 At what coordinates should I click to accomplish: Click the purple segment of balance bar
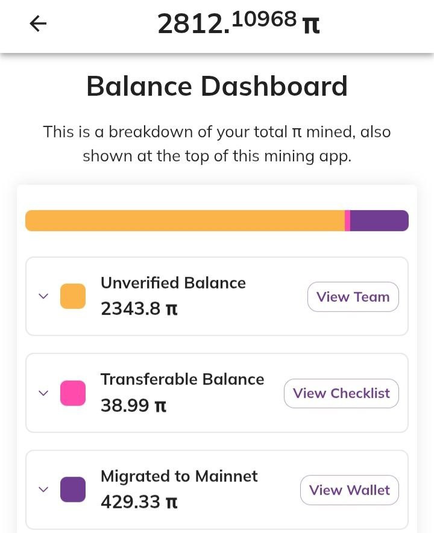click(x=379, y=220)
